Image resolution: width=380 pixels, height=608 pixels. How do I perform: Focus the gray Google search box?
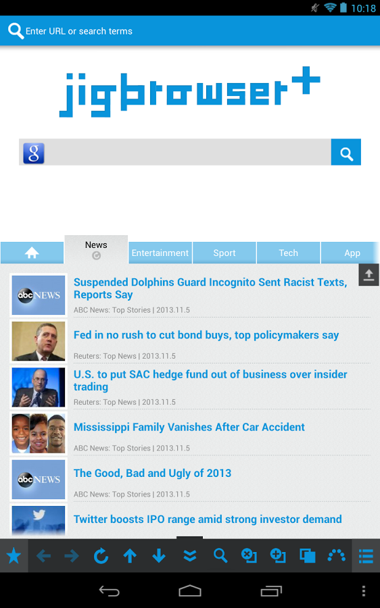click(175, 153)
